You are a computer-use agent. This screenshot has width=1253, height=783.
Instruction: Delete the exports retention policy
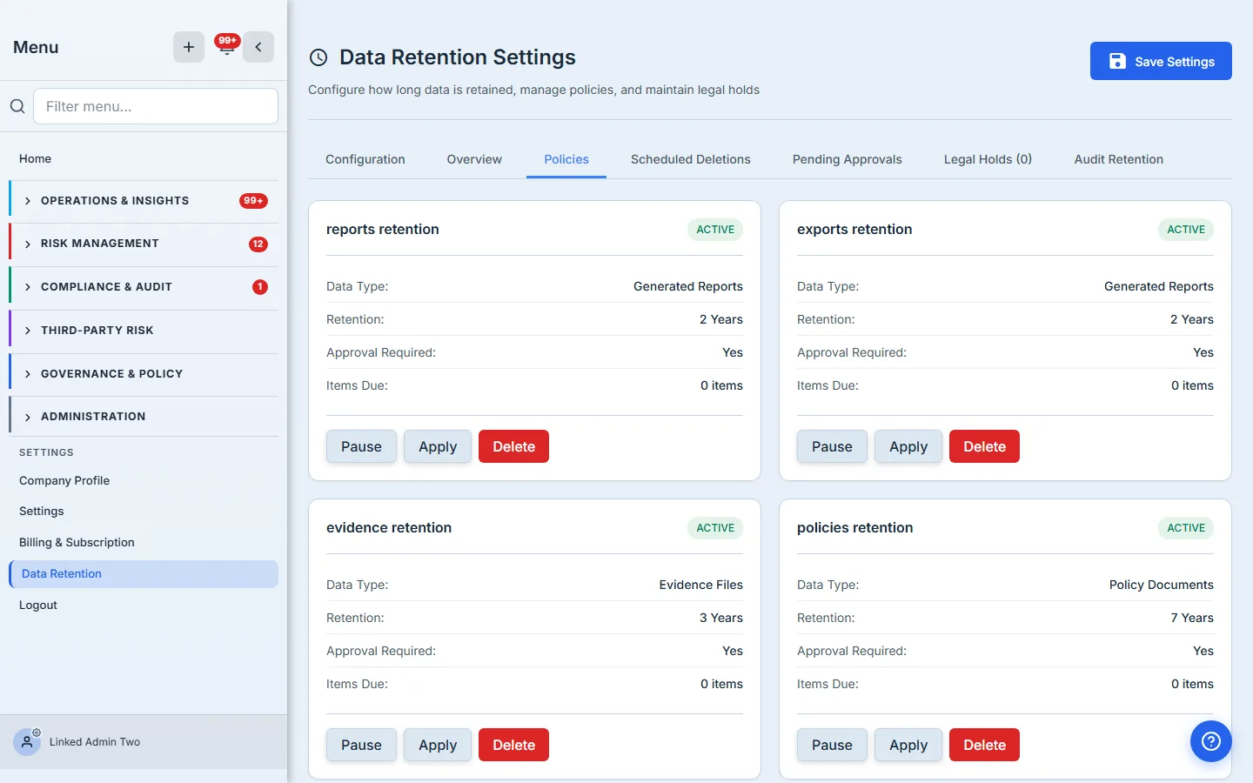(x=984, y=446)
